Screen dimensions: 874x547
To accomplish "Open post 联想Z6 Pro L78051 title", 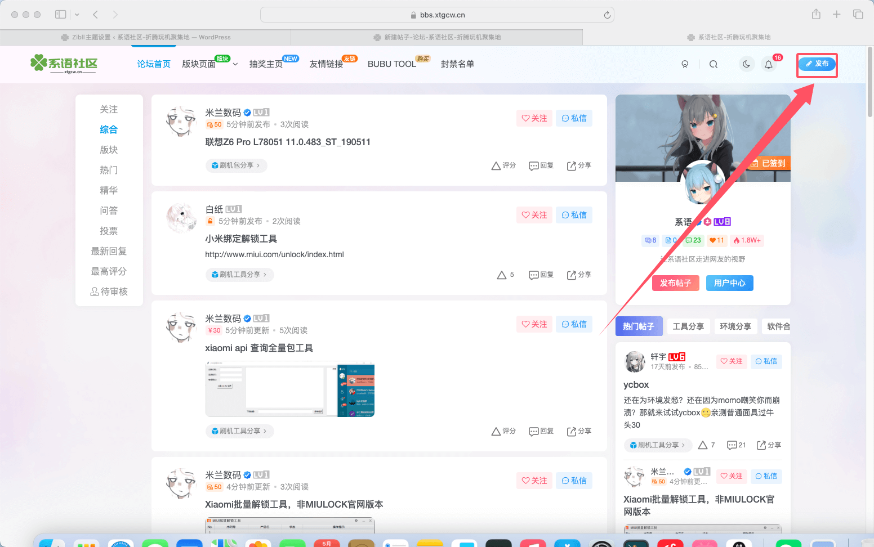I will click(x=288, y=142).
